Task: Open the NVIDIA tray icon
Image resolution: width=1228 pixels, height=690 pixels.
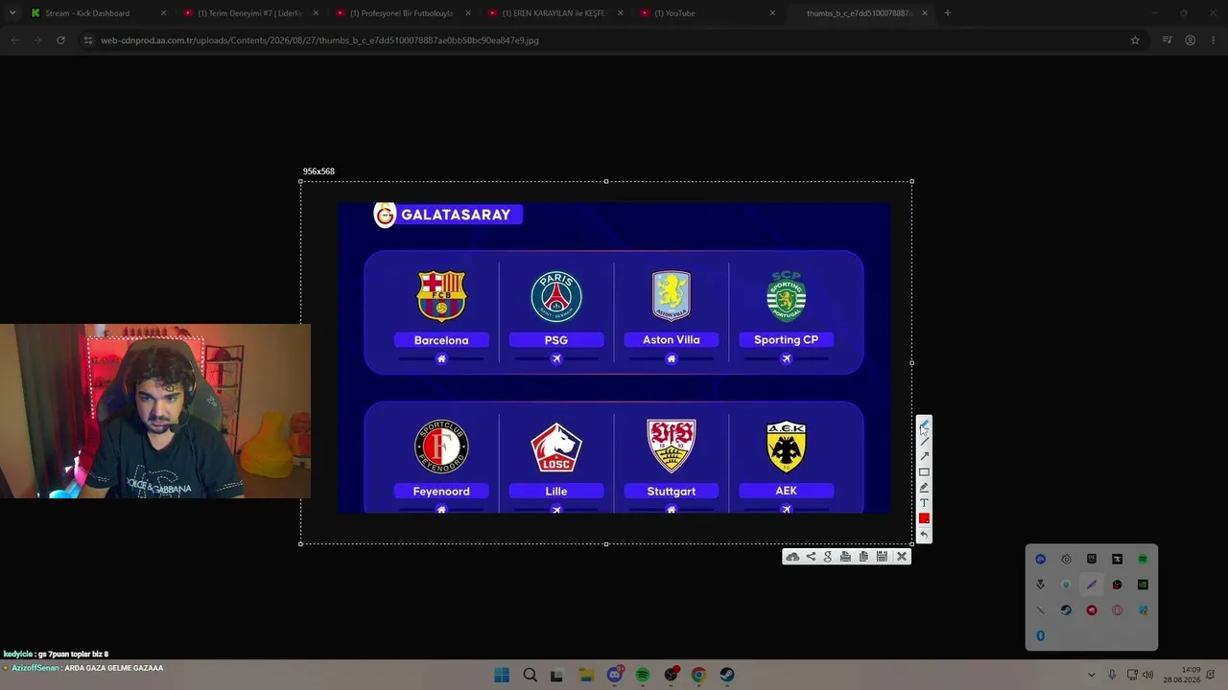Action: pyautogui.click(x=1143, y=585)
